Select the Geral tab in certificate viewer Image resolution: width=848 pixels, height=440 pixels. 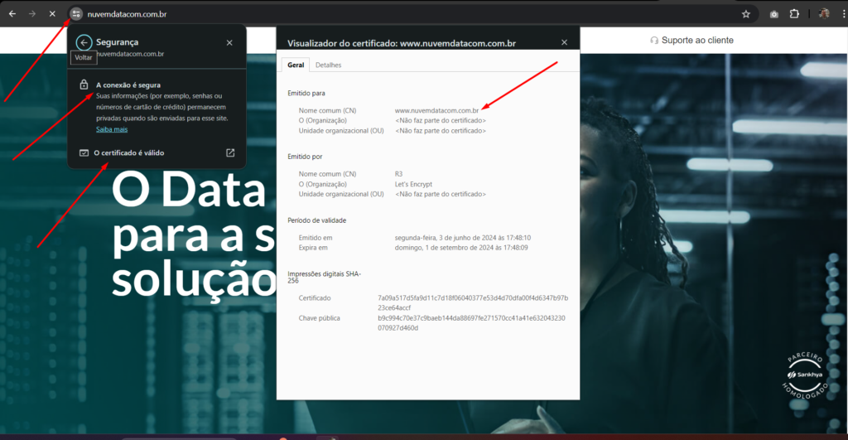295,65
